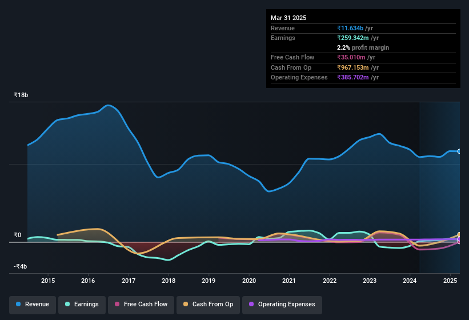
Task: Select the 2017 x-axis label
Action: 129,281
